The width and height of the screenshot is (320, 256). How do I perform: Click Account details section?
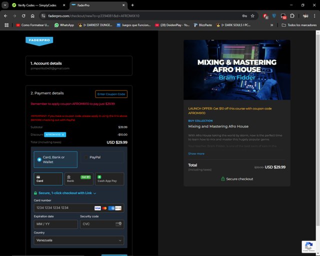click(x=79, y=65)
